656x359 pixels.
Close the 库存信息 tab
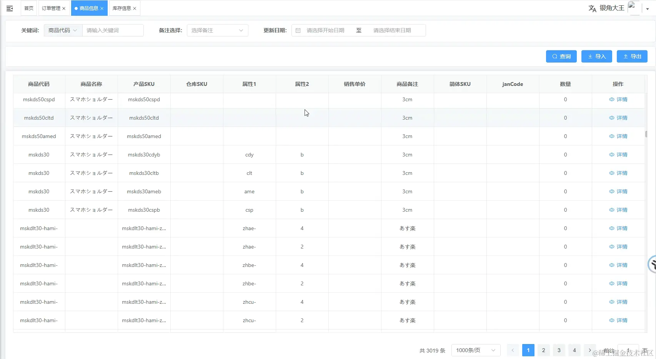tap(135, 8)
